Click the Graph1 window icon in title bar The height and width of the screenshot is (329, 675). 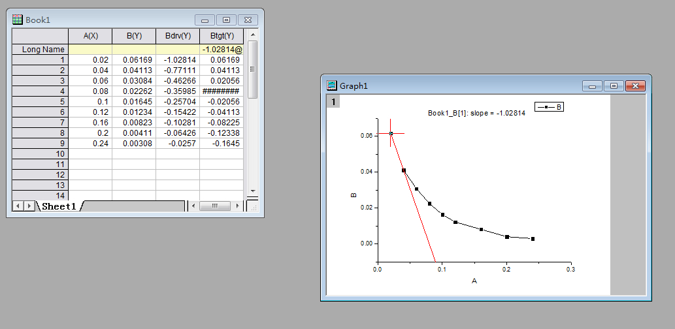332,85
